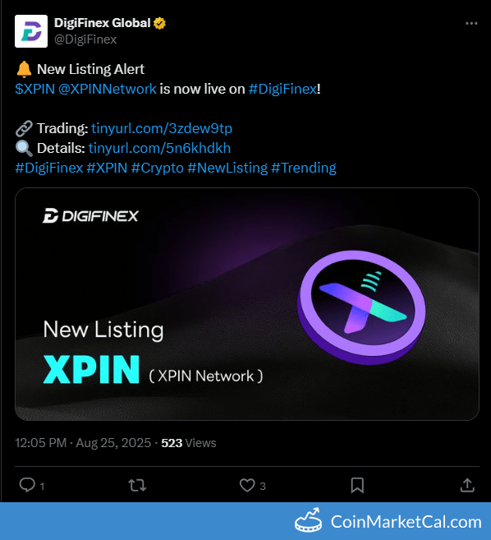491x540 pixels.
Task: Open the three-dot more options menu
Action: tap(471, 23)
